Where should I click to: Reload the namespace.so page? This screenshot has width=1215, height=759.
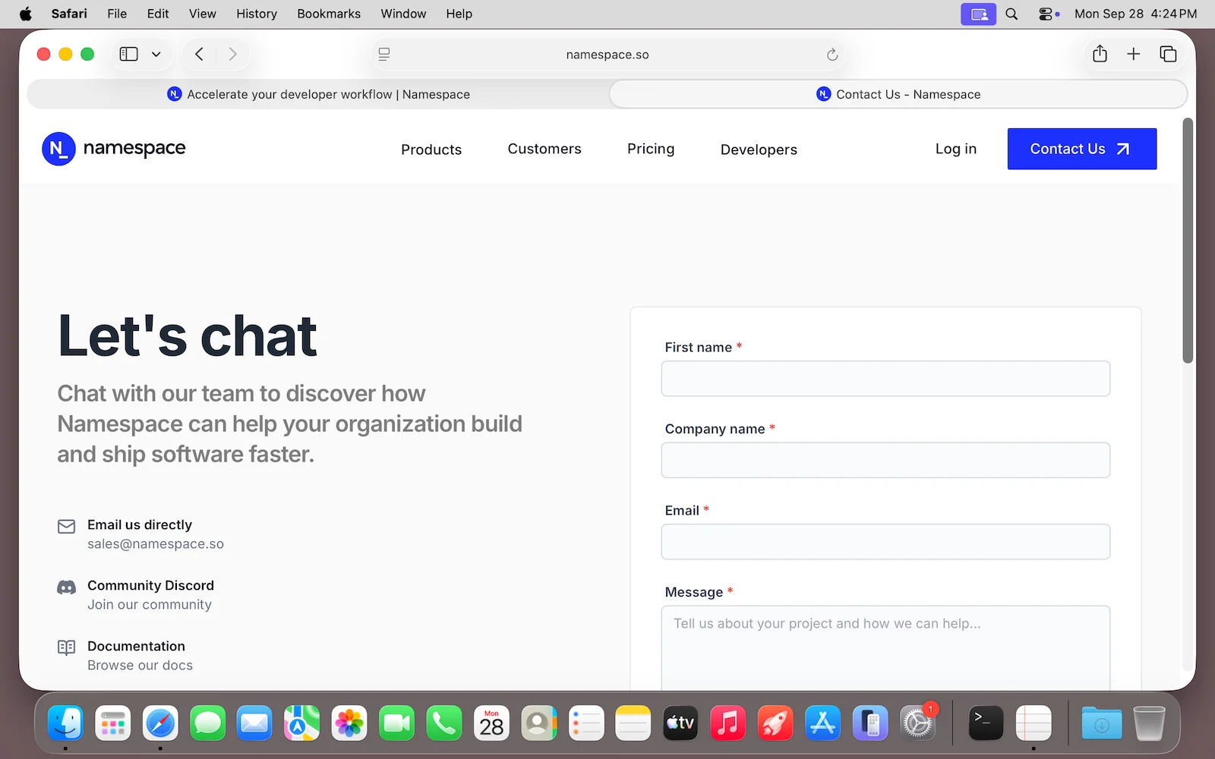coord(832,54)
